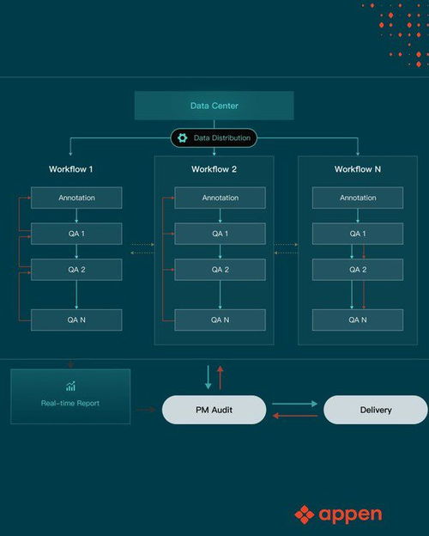Click the gear icon in Data Distribution
This screenshot has width=429, height=536.
click(x=183, y=137)
